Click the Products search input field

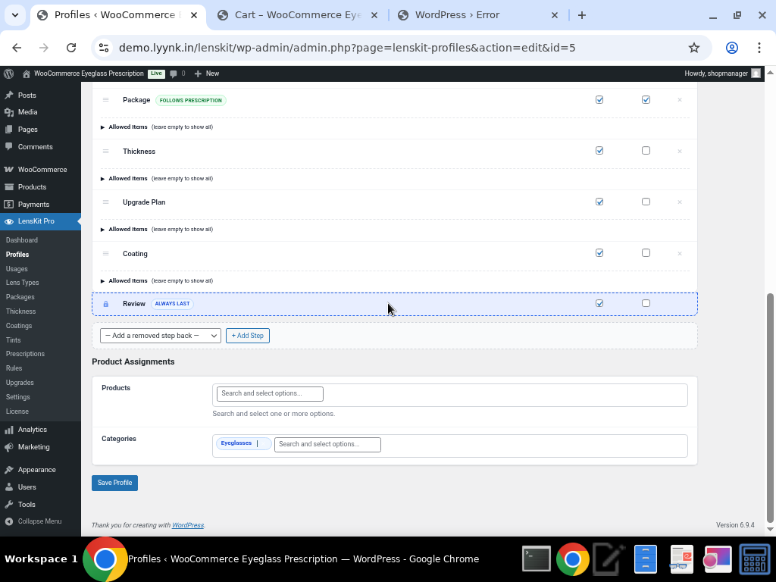270,393
